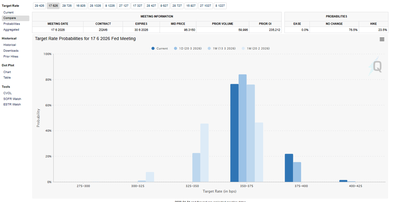The image size is (404, 202).
Task: Click the chart title for 17 6 2026 meeting
Action: pyautogui.click(x=86, y=39)
